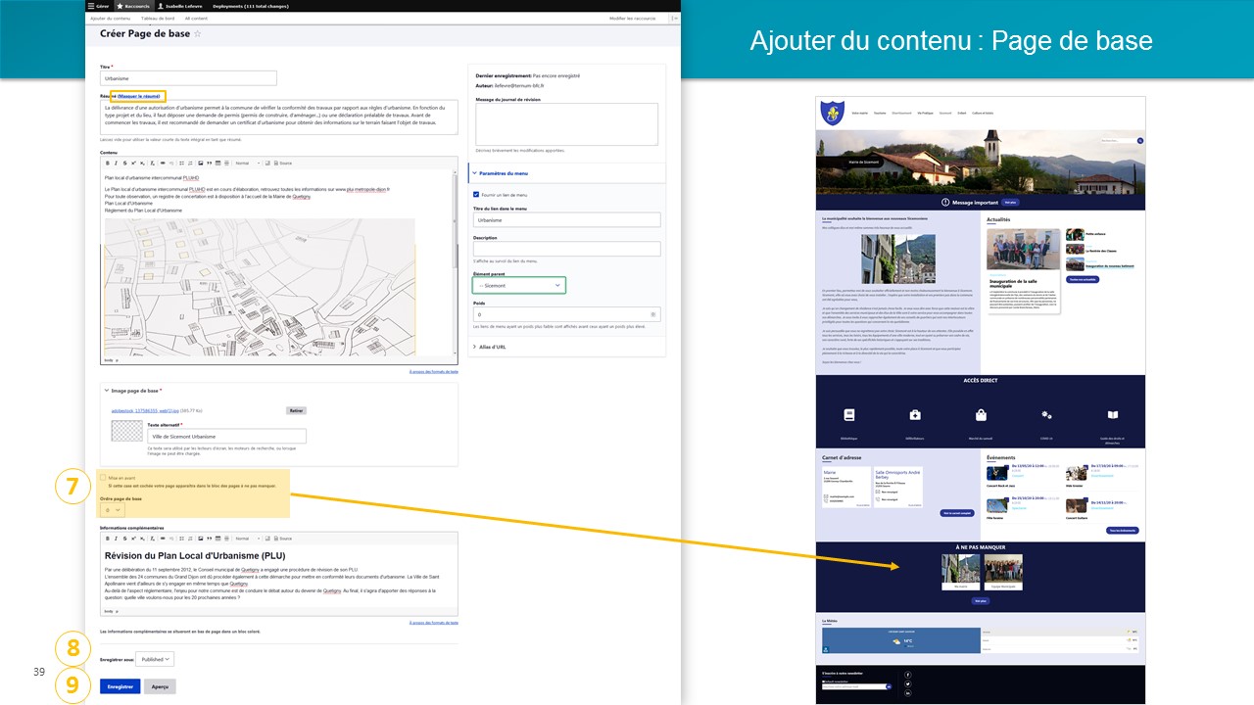Viewport: 1254px width, 705px height.
Task: Click the star icon beside Créer Page de base
Action: coord(197,33)
